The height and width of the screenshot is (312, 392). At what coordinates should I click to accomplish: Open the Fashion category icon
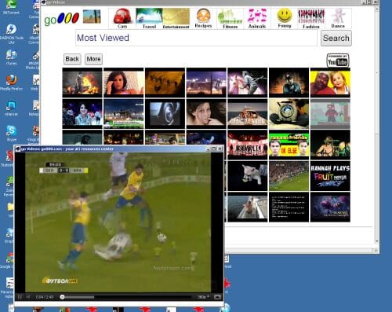tap(311, 18)
